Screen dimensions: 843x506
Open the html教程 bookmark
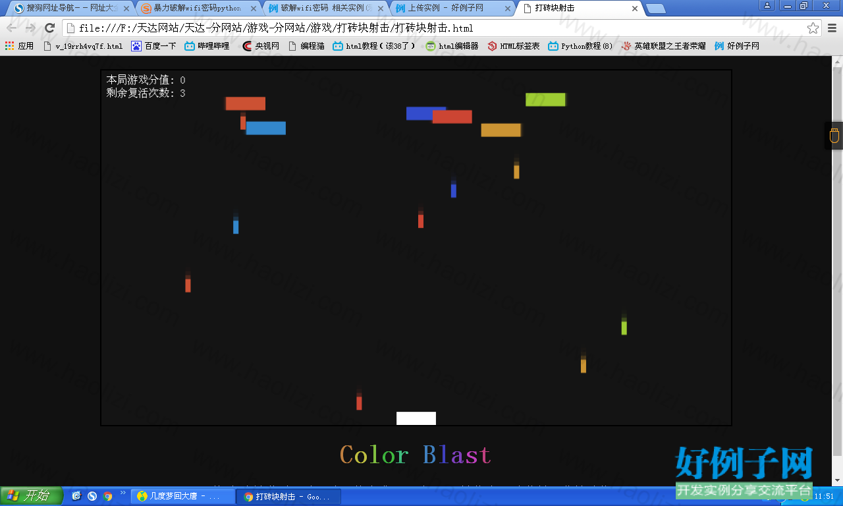374,46
